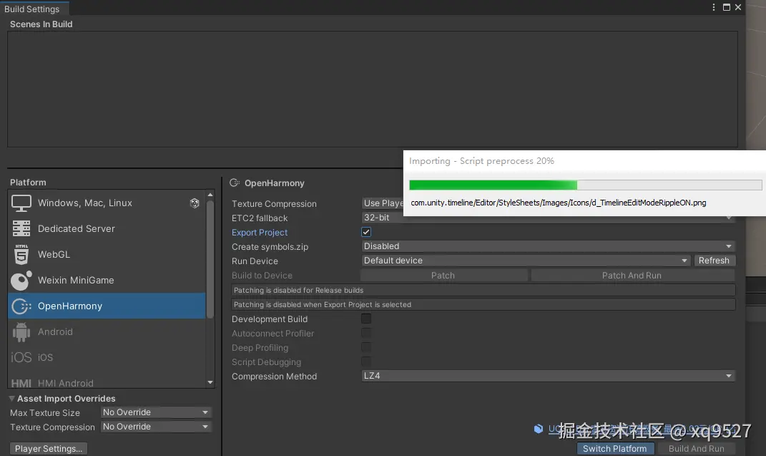
Task: Uncheck the Export Project checkbox
Action: [366, 232]
